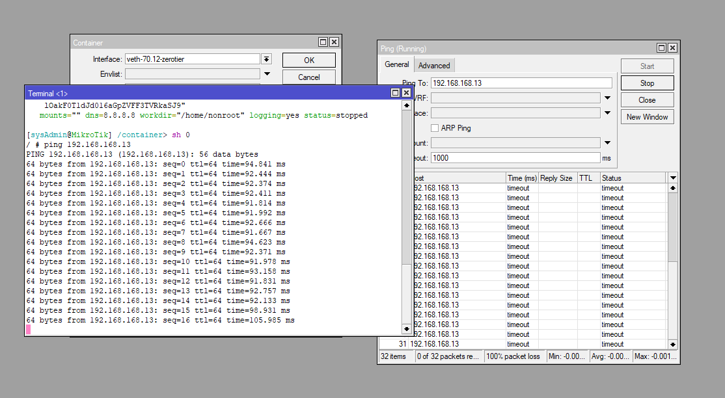Click the Ping window title bar X icon
Viewport: 725px width, 398px height.
672,48
